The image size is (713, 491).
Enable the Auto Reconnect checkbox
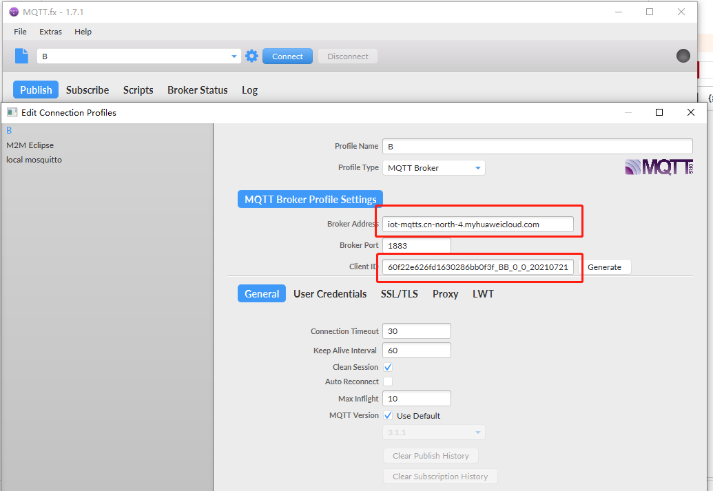(x=388, y=382)
